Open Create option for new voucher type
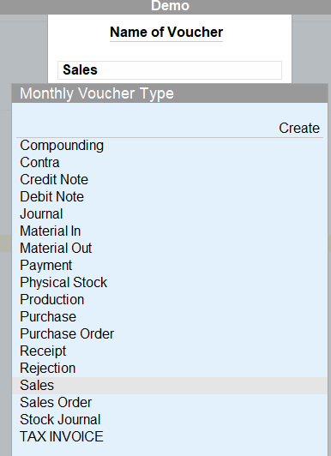The height and width of the screenshot is (456, 331). [x=299, y=129]
